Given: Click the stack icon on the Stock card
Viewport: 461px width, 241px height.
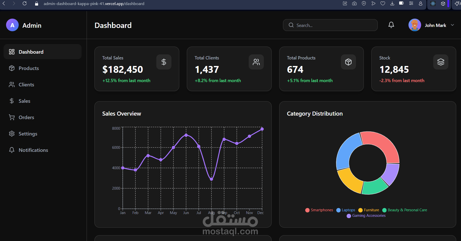Looking at the screenshot, I should coord(441,62).
